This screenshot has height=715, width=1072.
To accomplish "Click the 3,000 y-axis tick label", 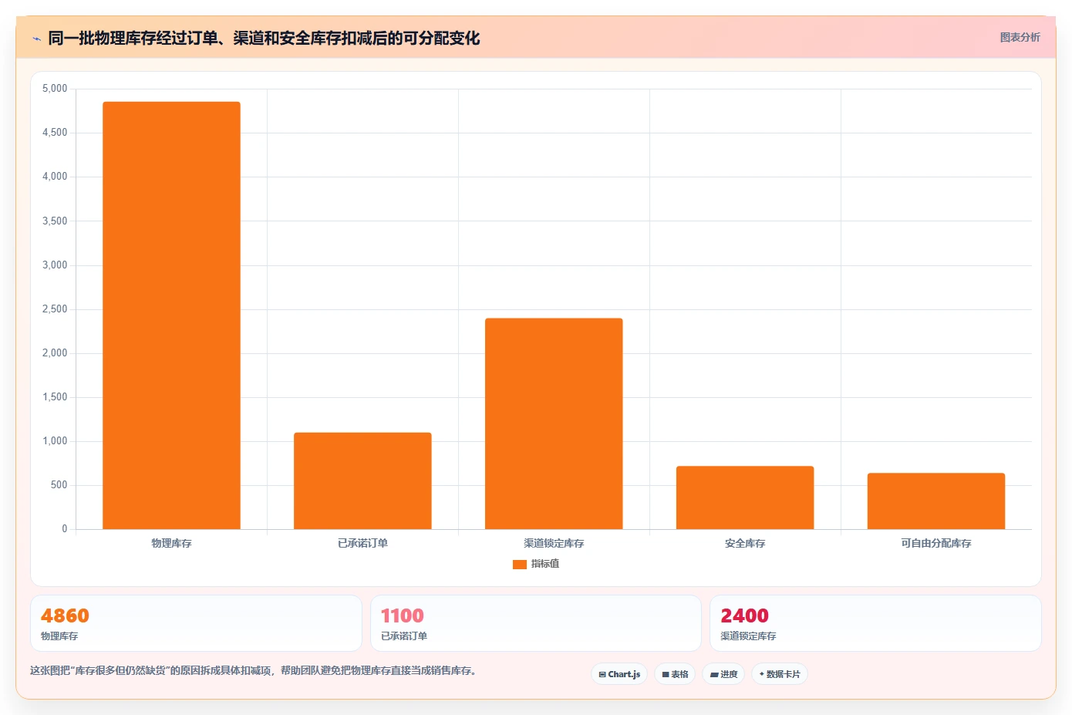I will (x=55, y=265).
